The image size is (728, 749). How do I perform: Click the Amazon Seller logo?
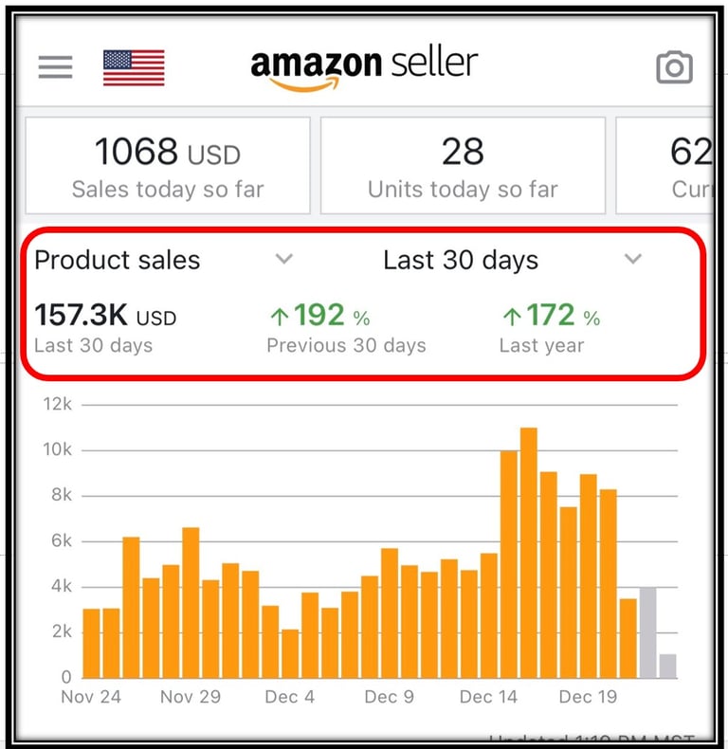pyautogui.click(x=364, y=68)
